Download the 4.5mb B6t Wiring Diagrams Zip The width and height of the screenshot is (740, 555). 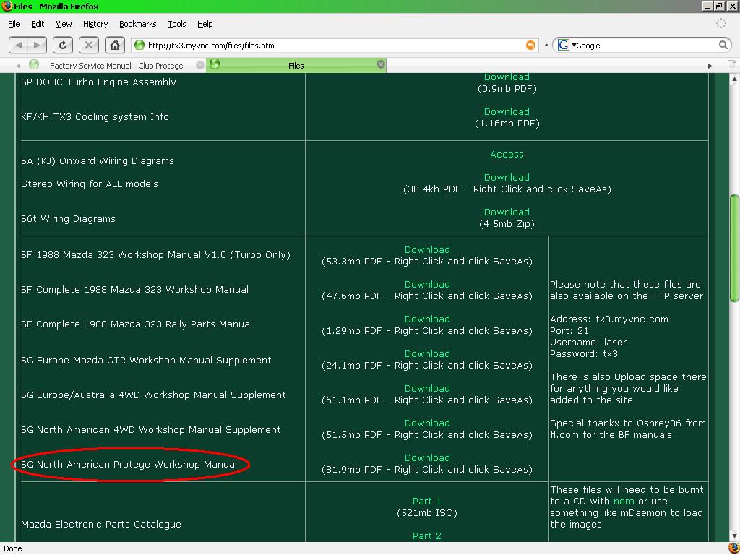(507, 212)
